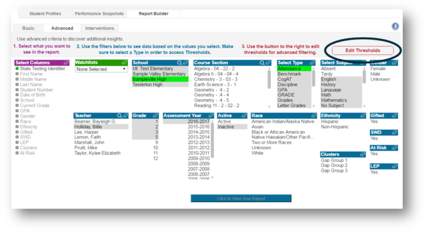Click the eraser icon in Race header

point(314,115)
